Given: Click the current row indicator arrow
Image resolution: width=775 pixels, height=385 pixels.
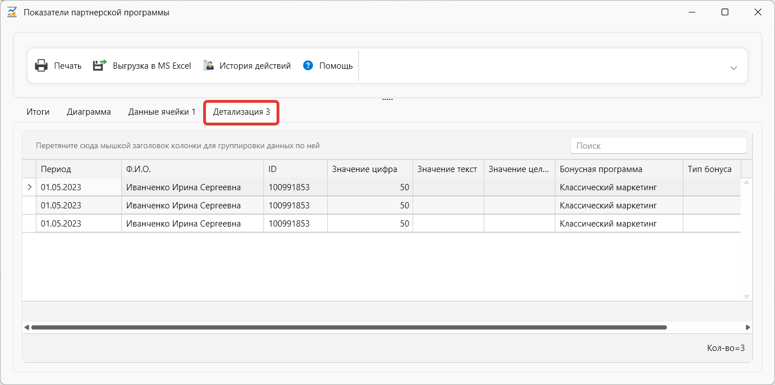Looking at the screenshot, I should tap(29, 187).
